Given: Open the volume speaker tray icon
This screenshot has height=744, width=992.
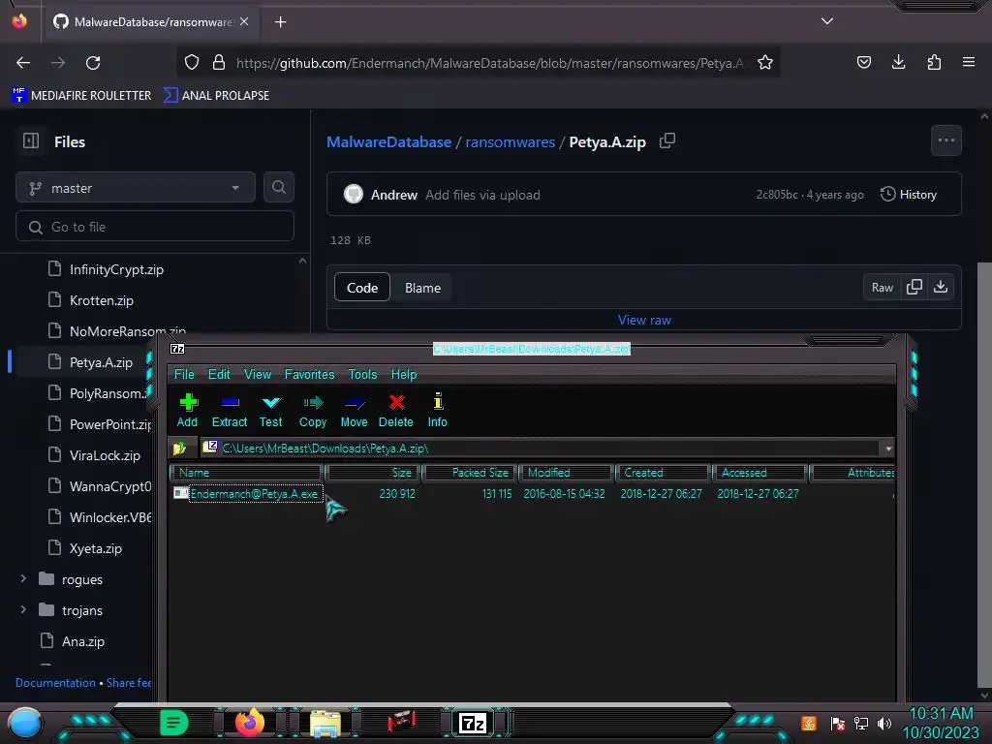Looking at the screenshot, I should 883,723.
